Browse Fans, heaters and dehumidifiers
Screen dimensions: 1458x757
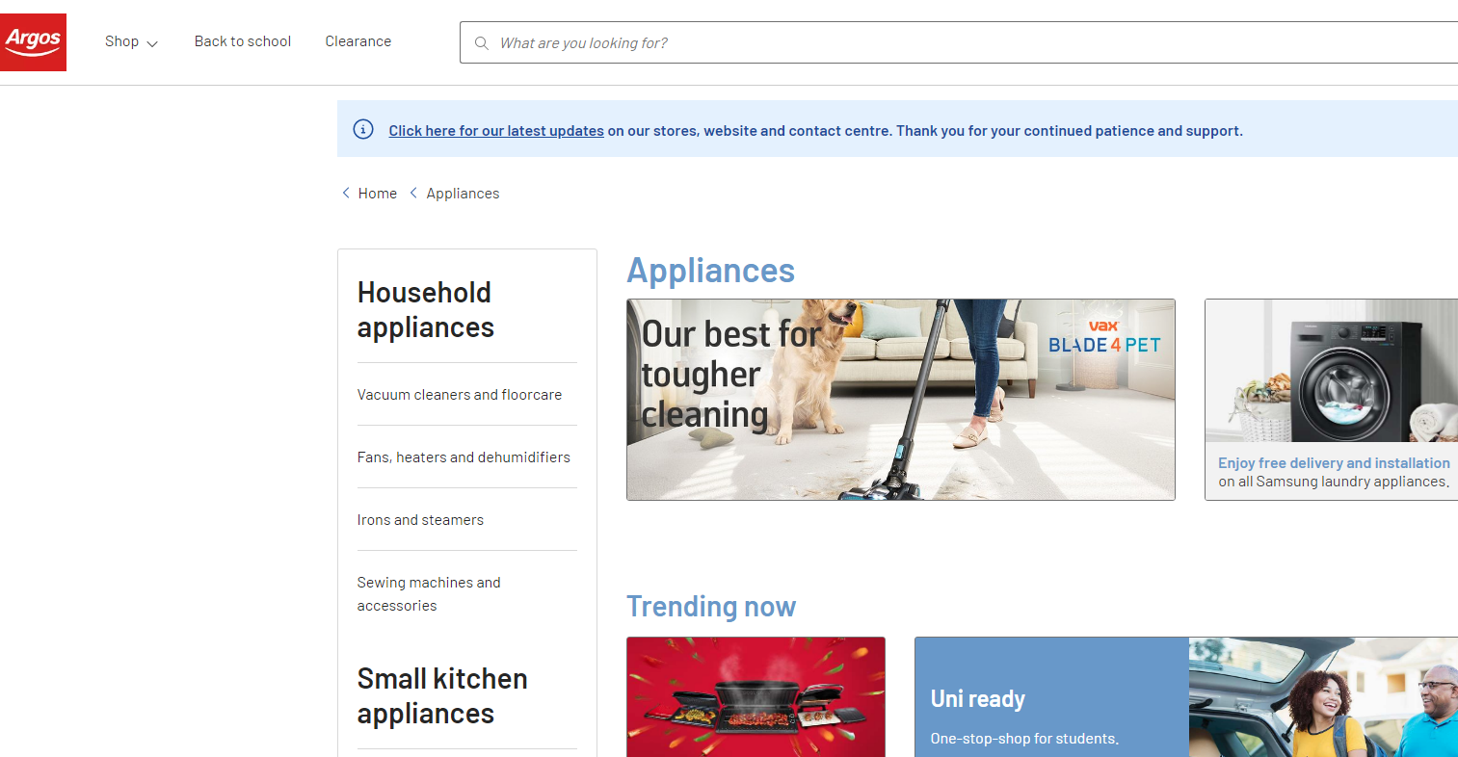tap(464, 457)
